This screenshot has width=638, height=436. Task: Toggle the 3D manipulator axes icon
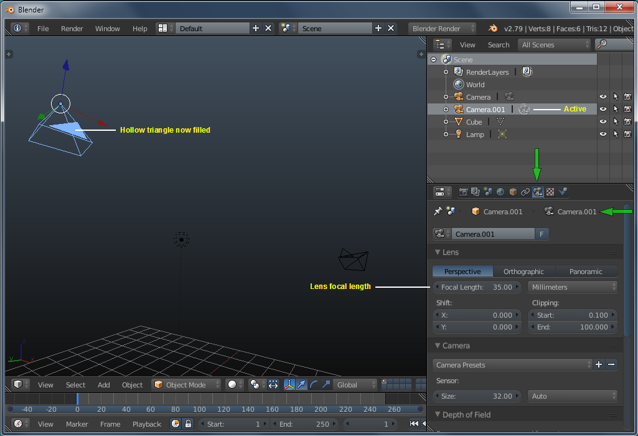pyautogui.click(x=289, y=384)
